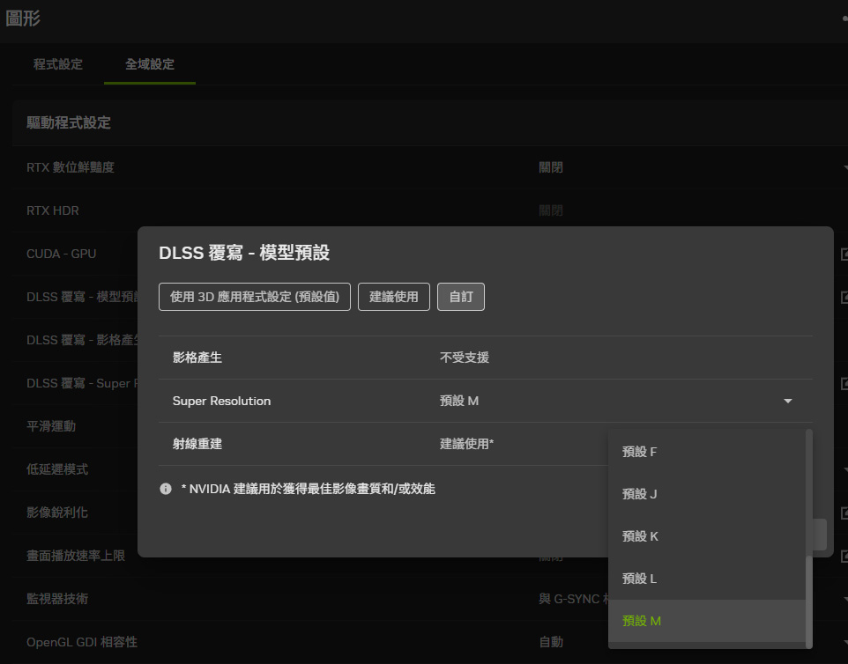Pick 預設 F from the list
848x664 pixels.
640,452
